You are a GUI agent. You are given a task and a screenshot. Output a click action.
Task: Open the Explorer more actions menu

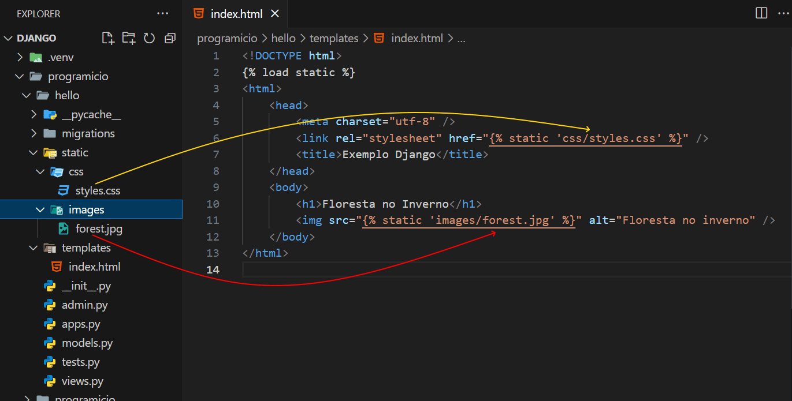coord(163,13)
